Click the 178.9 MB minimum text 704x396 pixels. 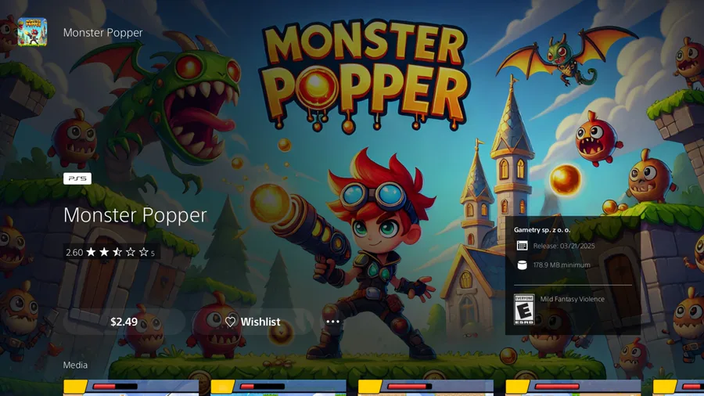[x=562, y=265]
